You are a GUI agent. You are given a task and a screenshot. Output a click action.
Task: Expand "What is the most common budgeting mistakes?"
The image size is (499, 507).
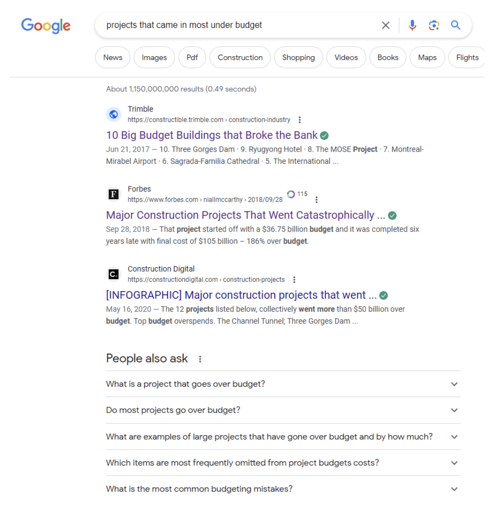454,489
